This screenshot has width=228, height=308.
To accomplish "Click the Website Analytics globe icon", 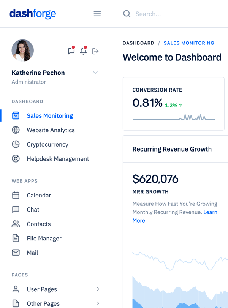I will click(16, 130).
